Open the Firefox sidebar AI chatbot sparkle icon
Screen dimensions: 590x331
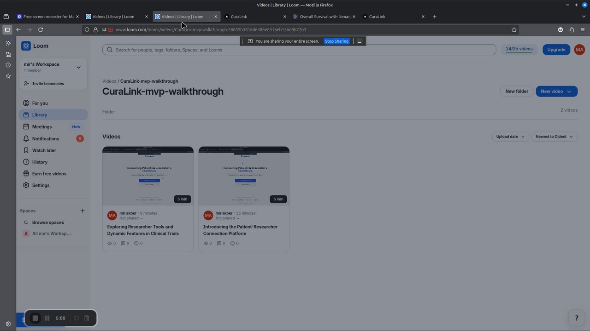pos(8,43)
